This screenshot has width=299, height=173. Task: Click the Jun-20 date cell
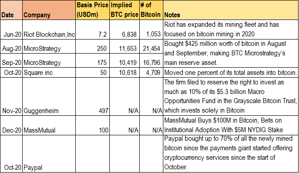click(x=11, y=30)
